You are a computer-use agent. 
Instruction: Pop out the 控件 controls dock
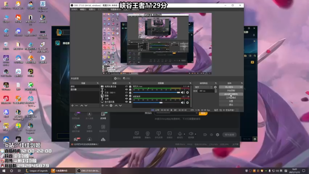(242, 83)
